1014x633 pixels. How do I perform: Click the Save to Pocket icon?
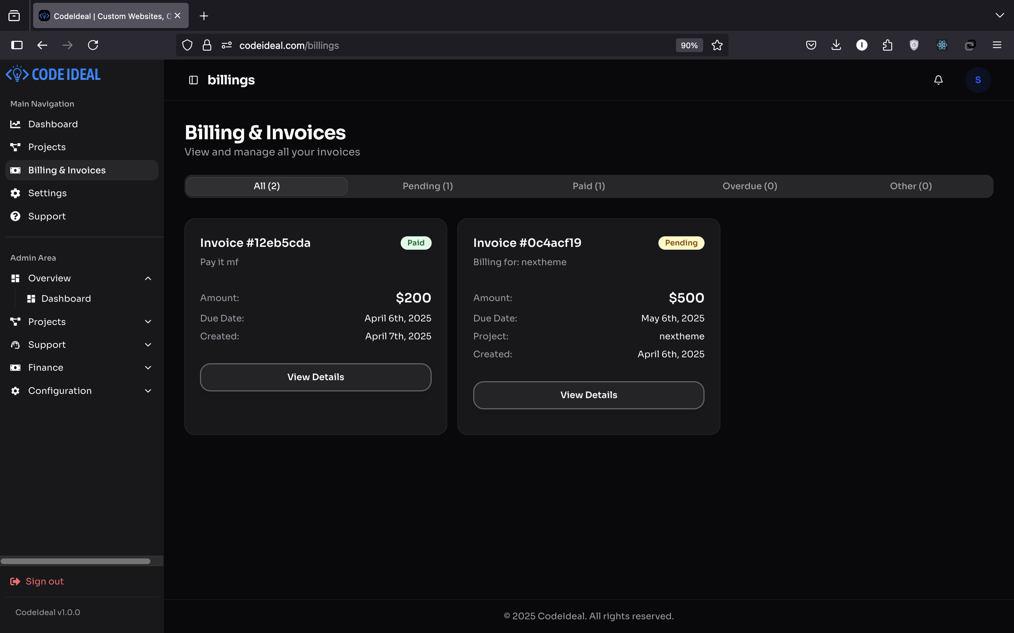pos(811,45)
